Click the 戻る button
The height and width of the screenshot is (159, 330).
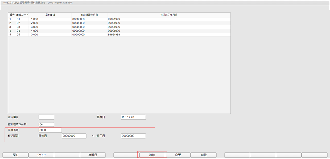pos(15,155)
